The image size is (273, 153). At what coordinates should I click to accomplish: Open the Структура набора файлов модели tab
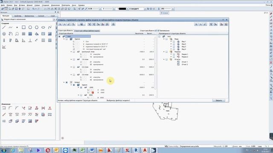click(87, 31)
